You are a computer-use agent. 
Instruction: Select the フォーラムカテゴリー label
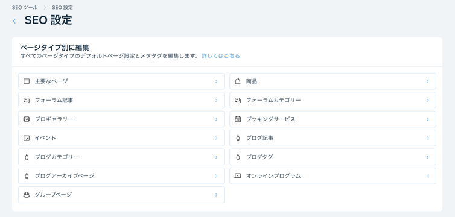273,100
